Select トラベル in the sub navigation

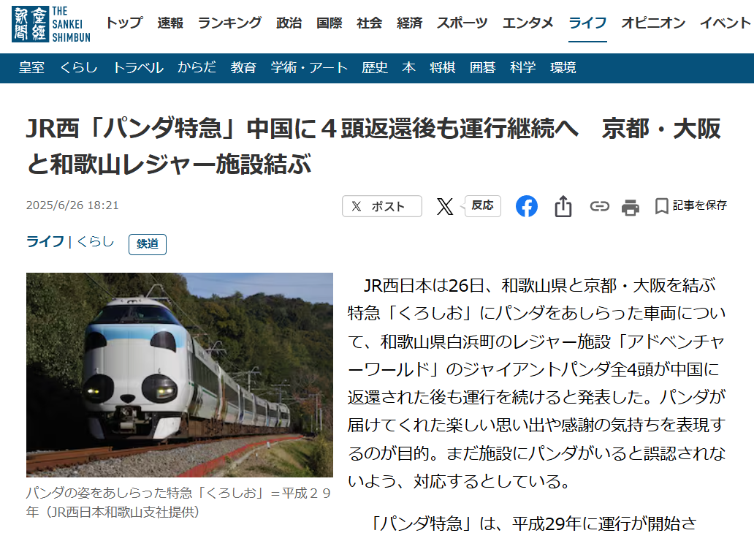138,67
